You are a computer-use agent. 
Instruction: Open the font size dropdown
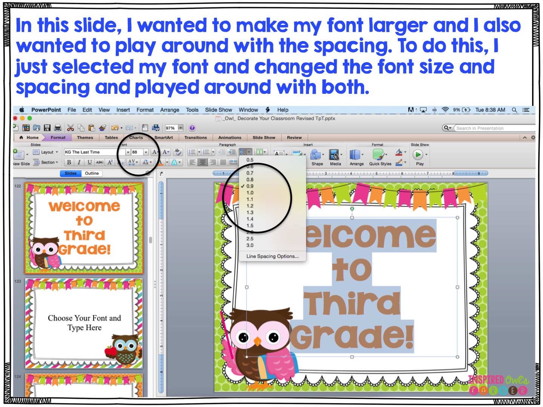146,152
